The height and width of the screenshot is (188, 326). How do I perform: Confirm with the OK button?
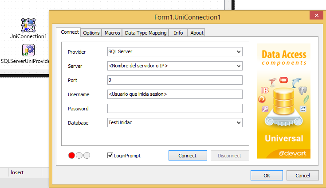[x=267, y=175]
